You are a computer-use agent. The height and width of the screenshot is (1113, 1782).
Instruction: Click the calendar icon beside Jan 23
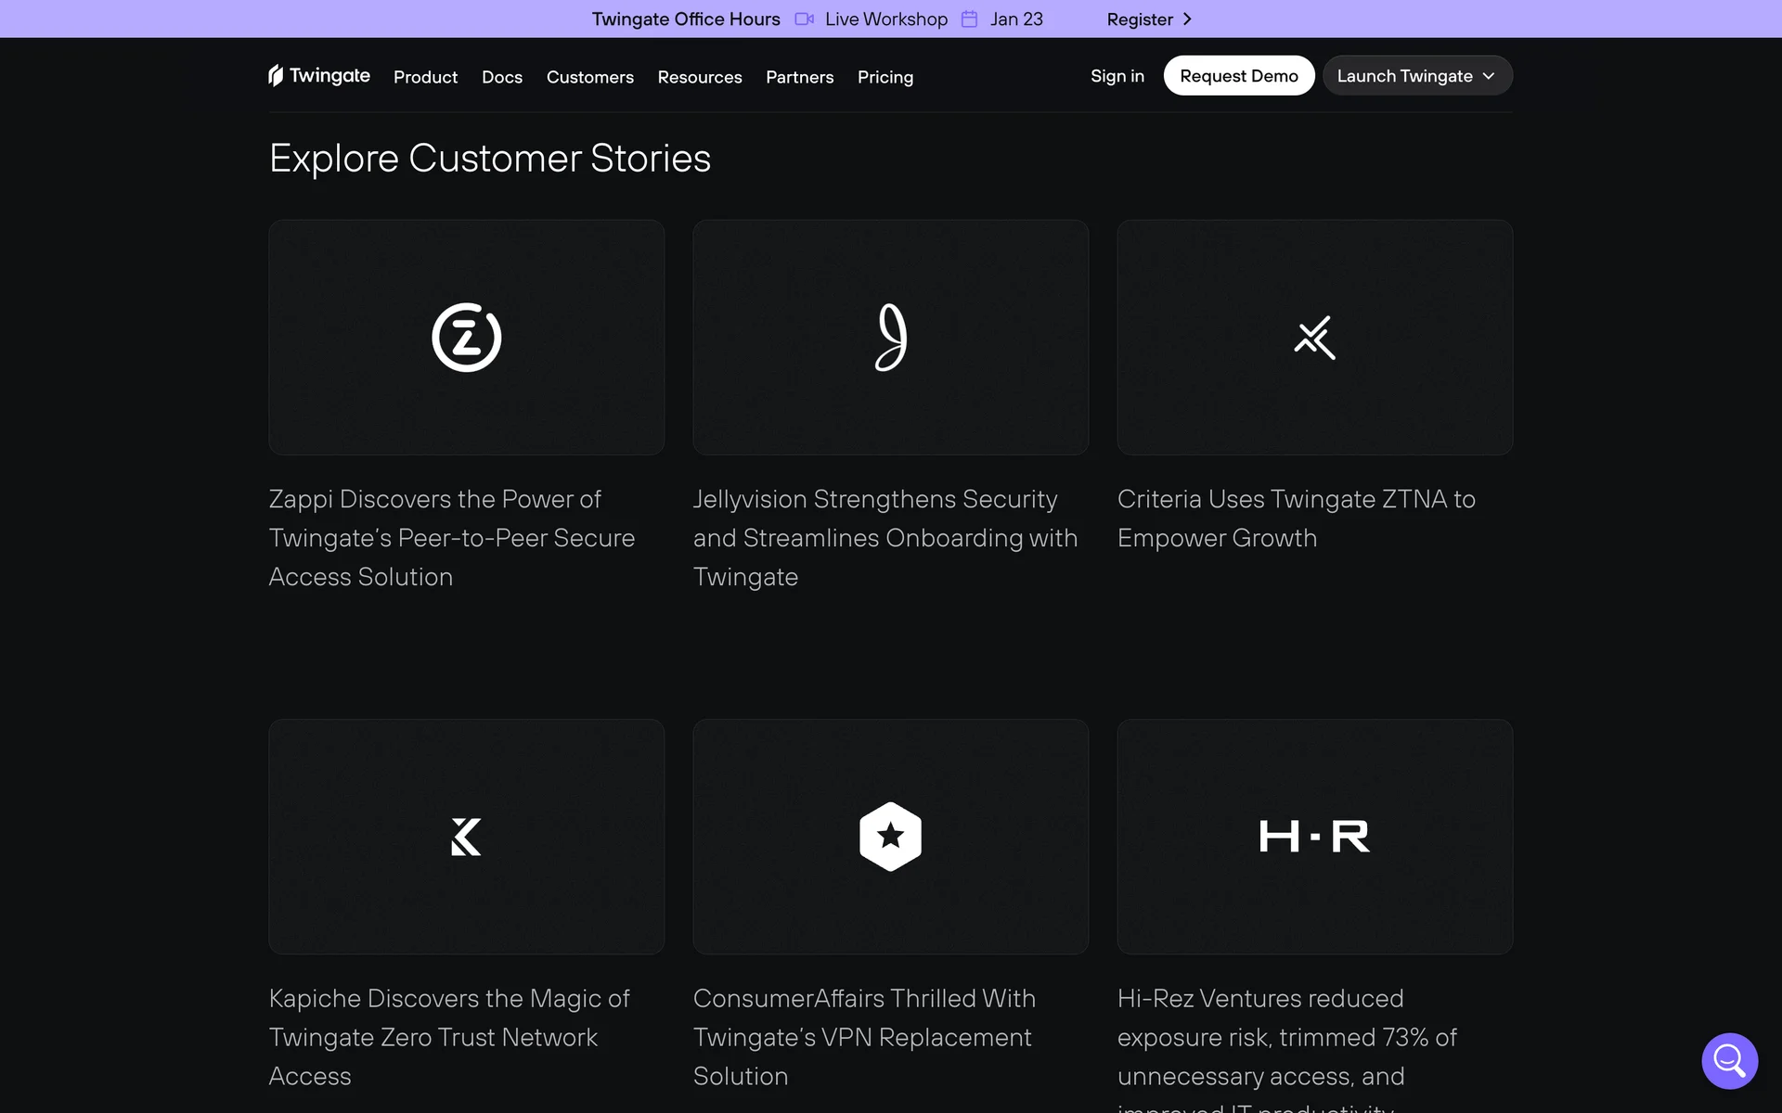click(969, 19)
